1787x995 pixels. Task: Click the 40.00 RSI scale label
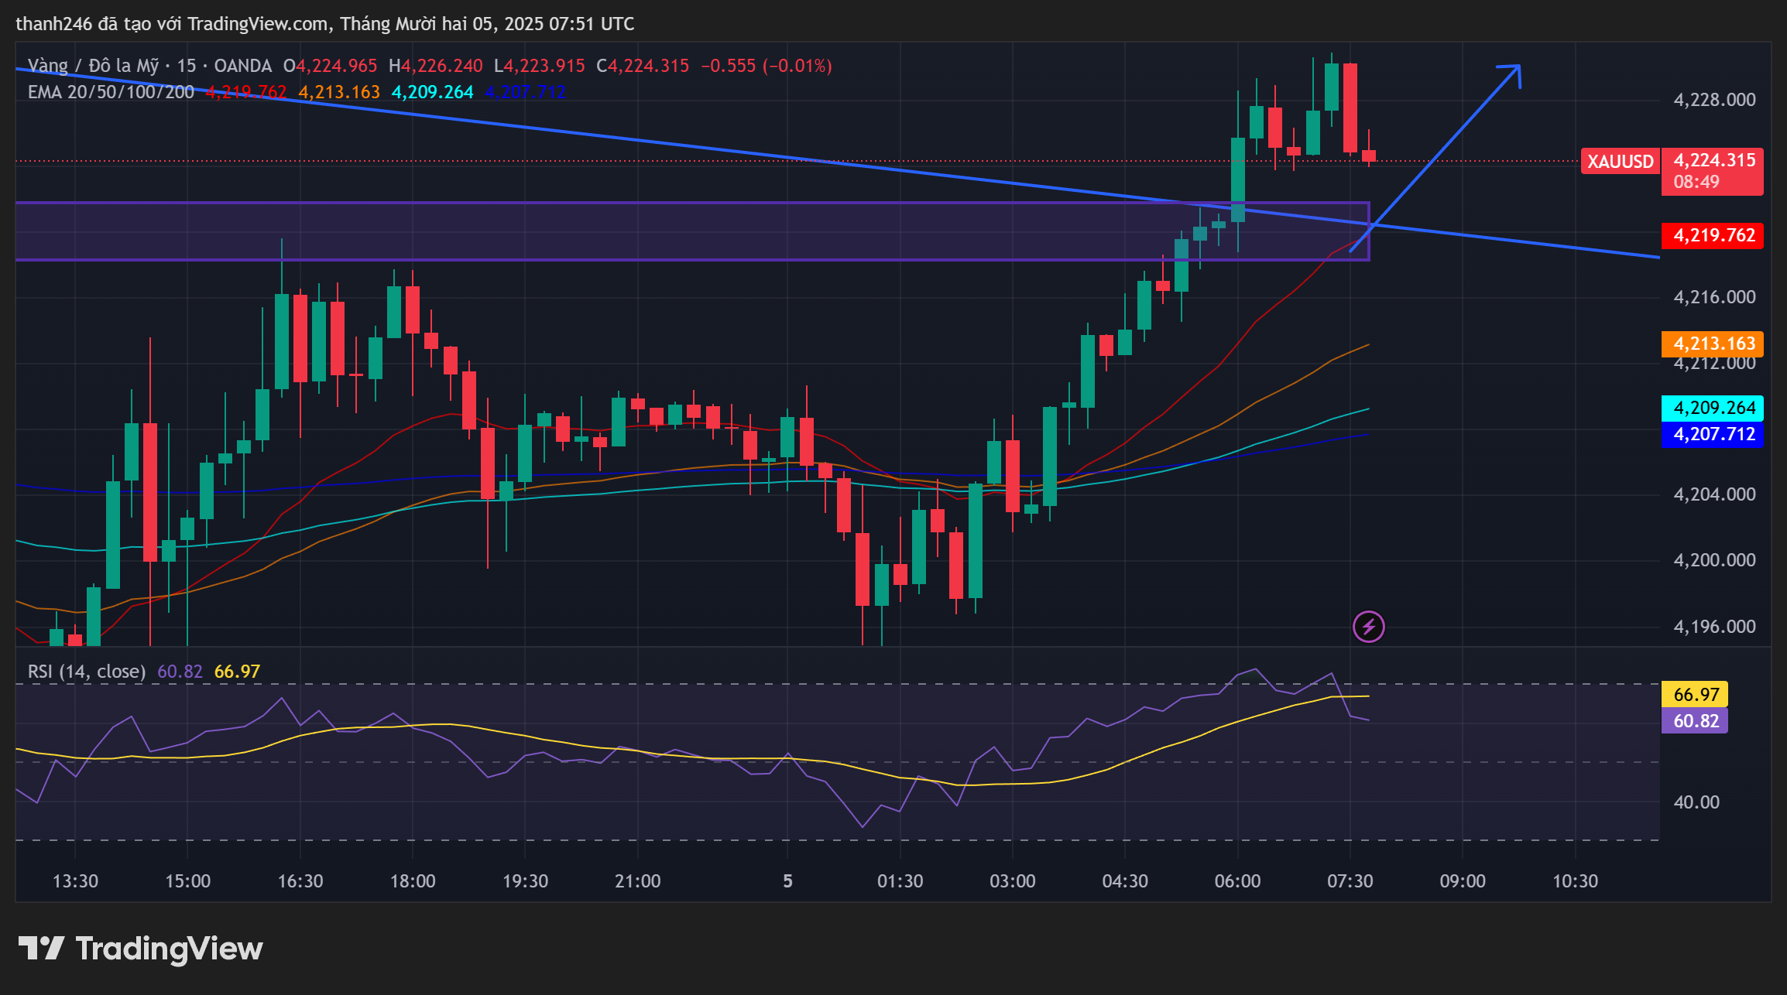coord(1696,802)
